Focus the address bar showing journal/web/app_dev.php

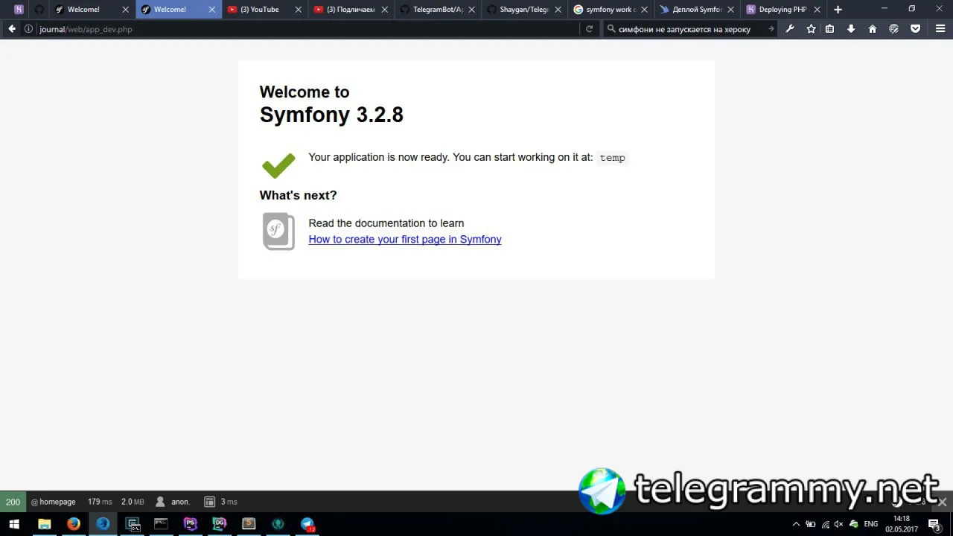tap(305, 29)
